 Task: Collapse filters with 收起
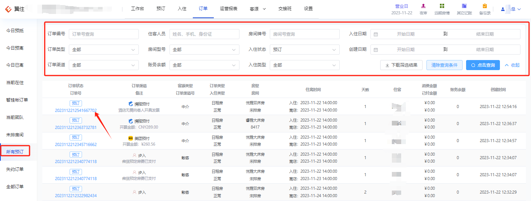(512, 65)
